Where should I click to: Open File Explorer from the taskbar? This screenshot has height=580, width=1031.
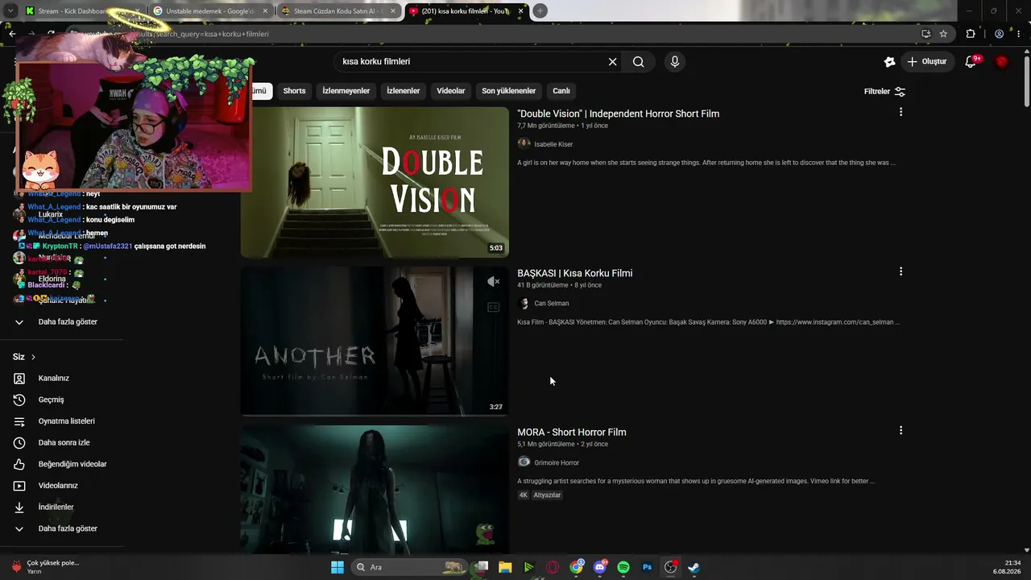tap(505, 567)
